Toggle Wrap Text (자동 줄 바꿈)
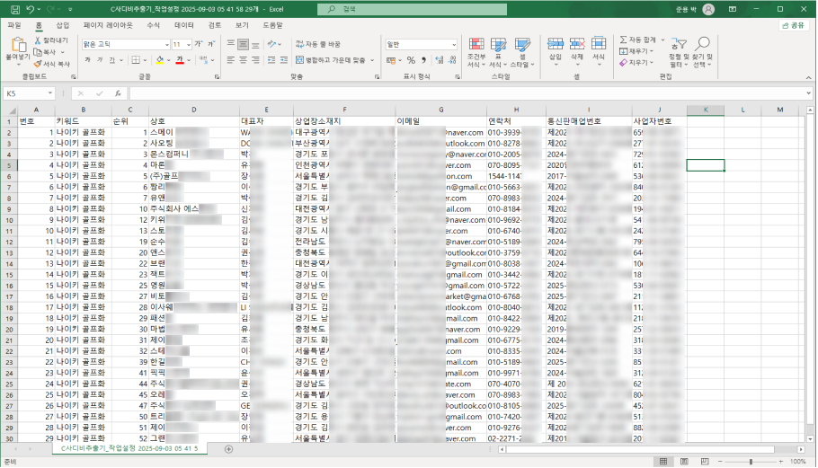This screenshot has height=468, width=818. point(317,44)
